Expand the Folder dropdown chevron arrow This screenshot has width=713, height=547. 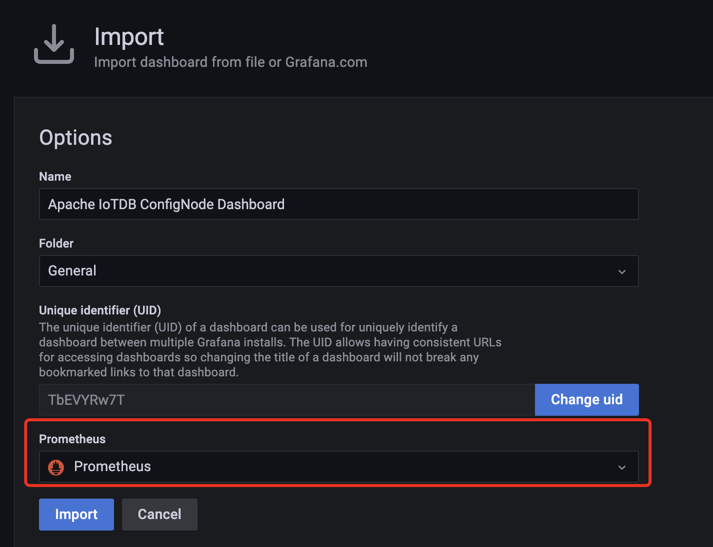622,272
